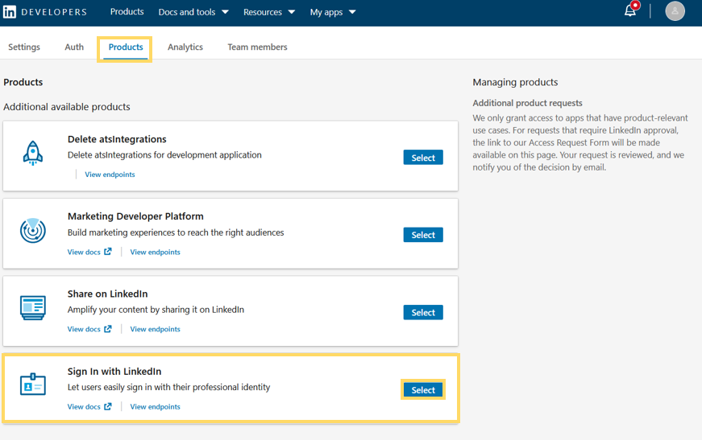The height and width of the screenshot is (440, 702).
Task: Click 'Build marketing experiences' description text
Action: [x=176, y=232]
